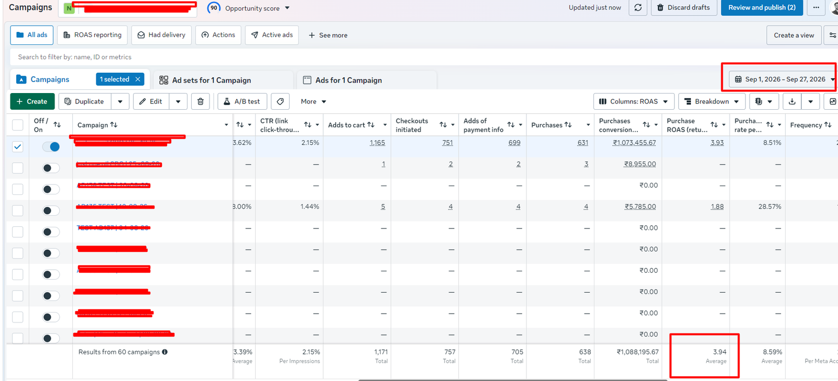Click the green N account icon

(x=69, y=8)
